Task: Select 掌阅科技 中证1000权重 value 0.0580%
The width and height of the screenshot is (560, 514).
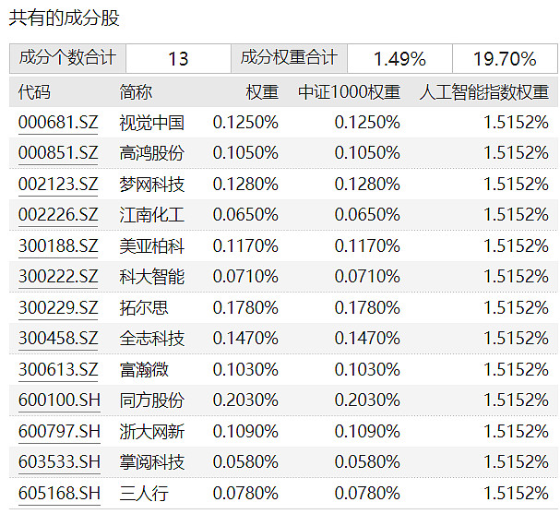Action: click(367, 462)
